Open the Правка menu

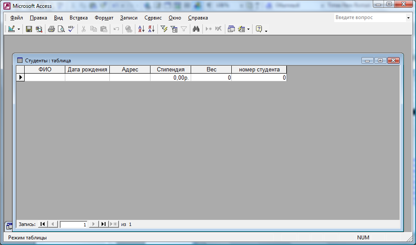tap(38, 18)
